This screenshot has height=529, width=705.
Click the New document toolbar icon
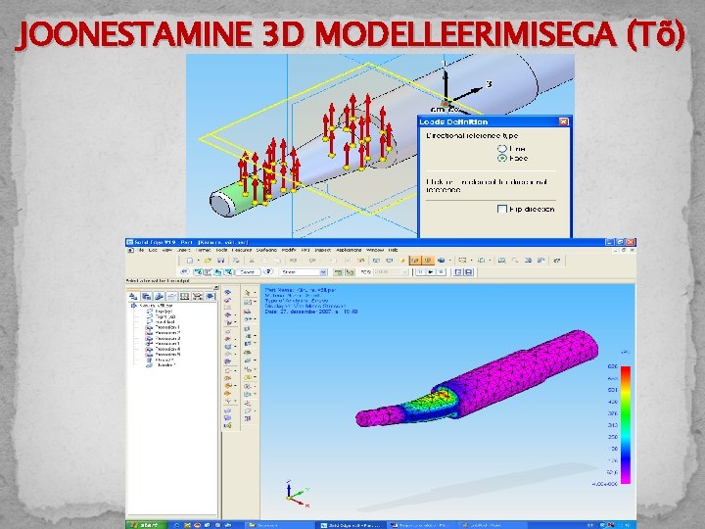(x=190, y=261)
